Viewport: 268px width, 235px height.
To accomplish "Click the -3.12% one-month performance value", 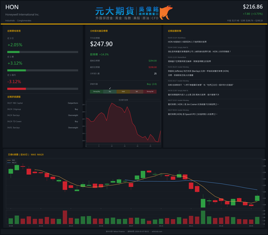I will point(14,82).
